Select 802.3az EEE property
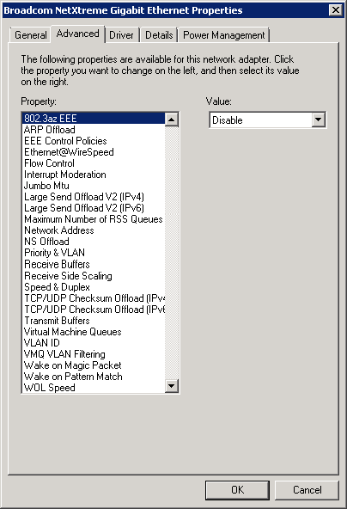 (x=94, y=118)
